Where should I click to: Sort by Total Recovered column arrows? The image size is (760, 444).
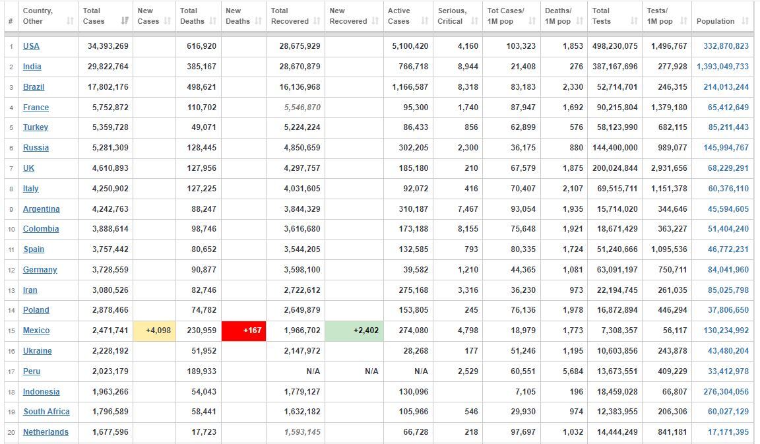(x=317, y=21)
